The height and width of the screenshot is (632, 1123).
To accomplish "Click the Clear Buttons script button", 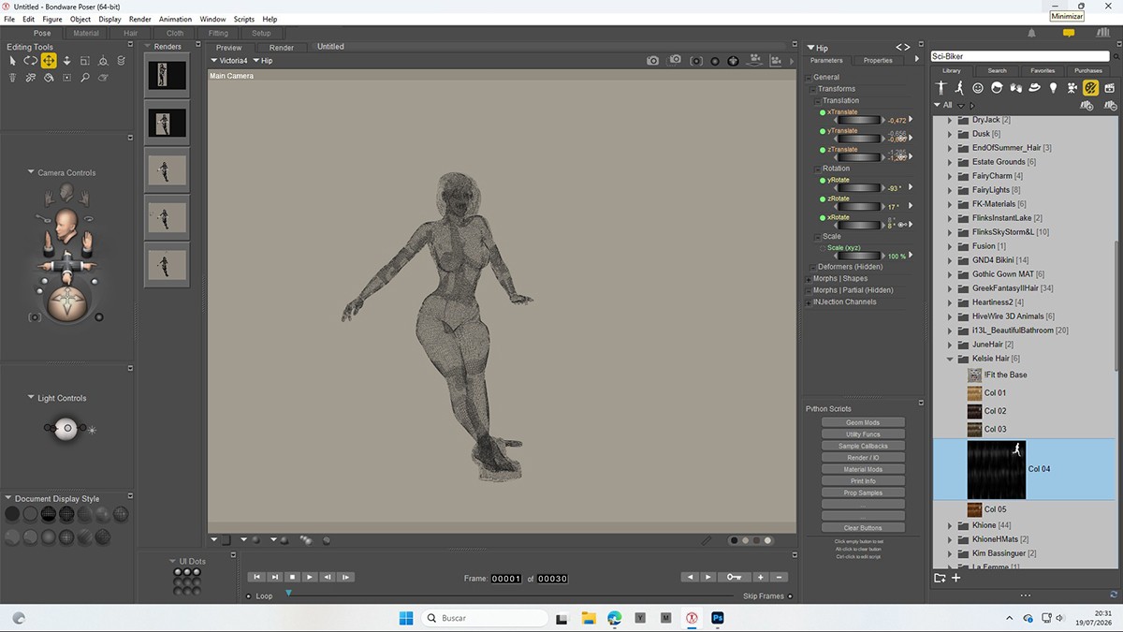I will pos(863,528).
